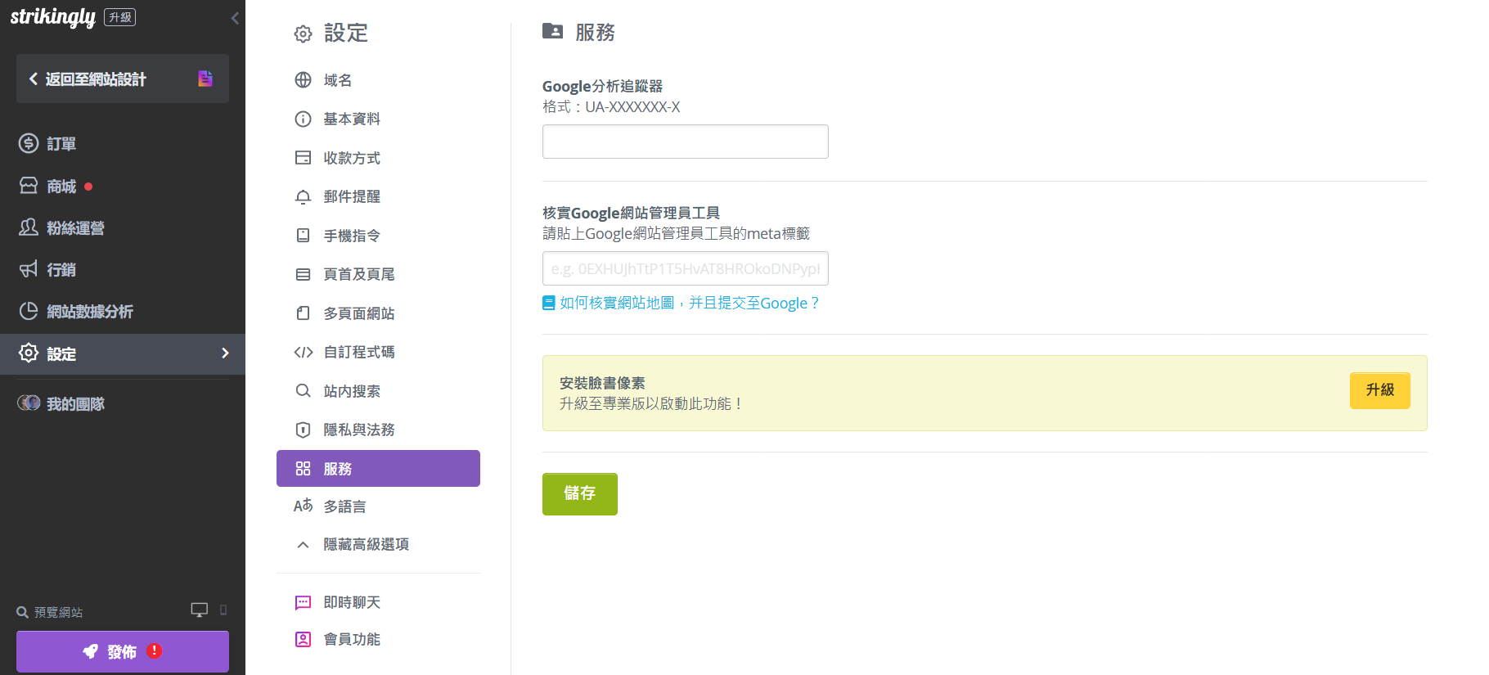Open the 行銷 label in the sidebar

click(61, 270)
